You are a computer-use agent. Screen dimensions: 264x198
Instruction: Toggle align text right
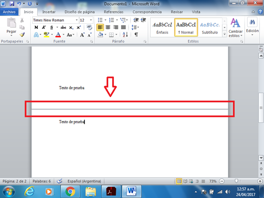click(116, 27)
